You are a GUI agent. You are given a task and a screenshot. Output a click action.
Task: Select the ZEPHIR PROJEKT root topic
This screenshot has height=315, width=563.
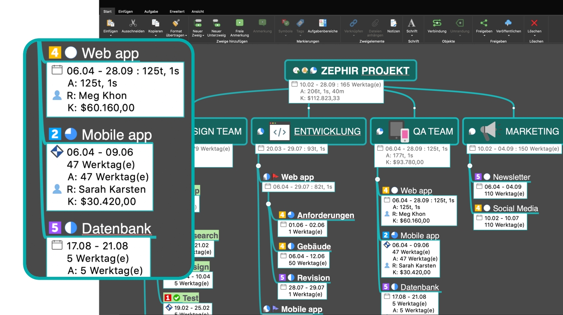click(x=365, y=70)
